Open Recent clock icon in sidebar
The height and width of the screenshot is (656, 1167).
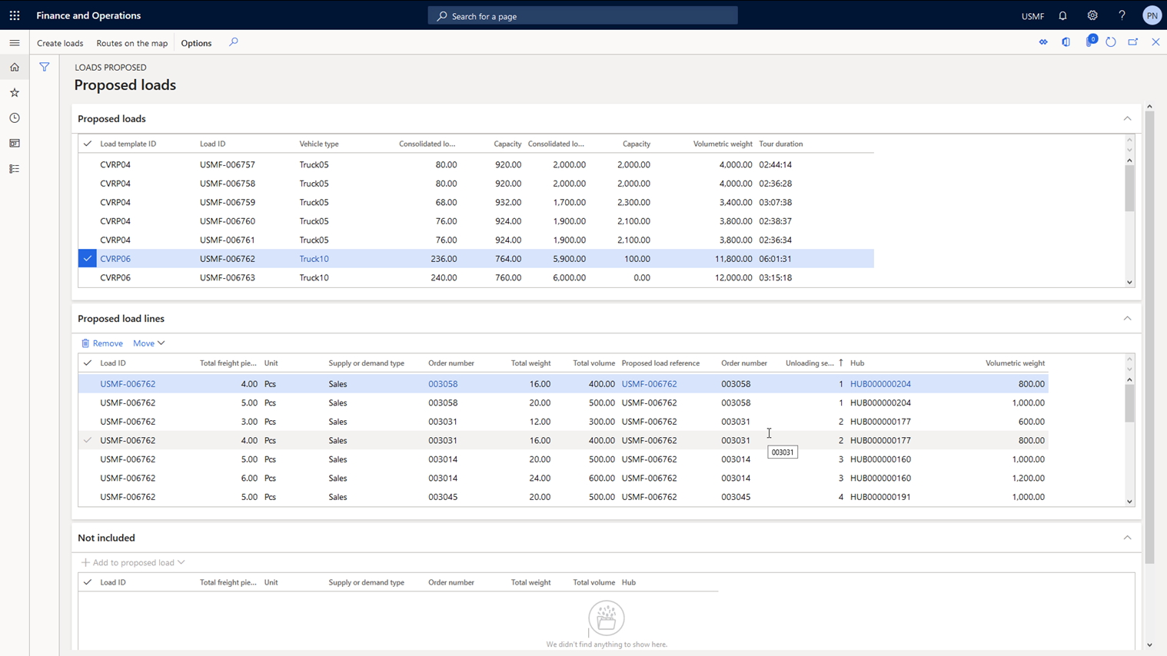[15, 118]
